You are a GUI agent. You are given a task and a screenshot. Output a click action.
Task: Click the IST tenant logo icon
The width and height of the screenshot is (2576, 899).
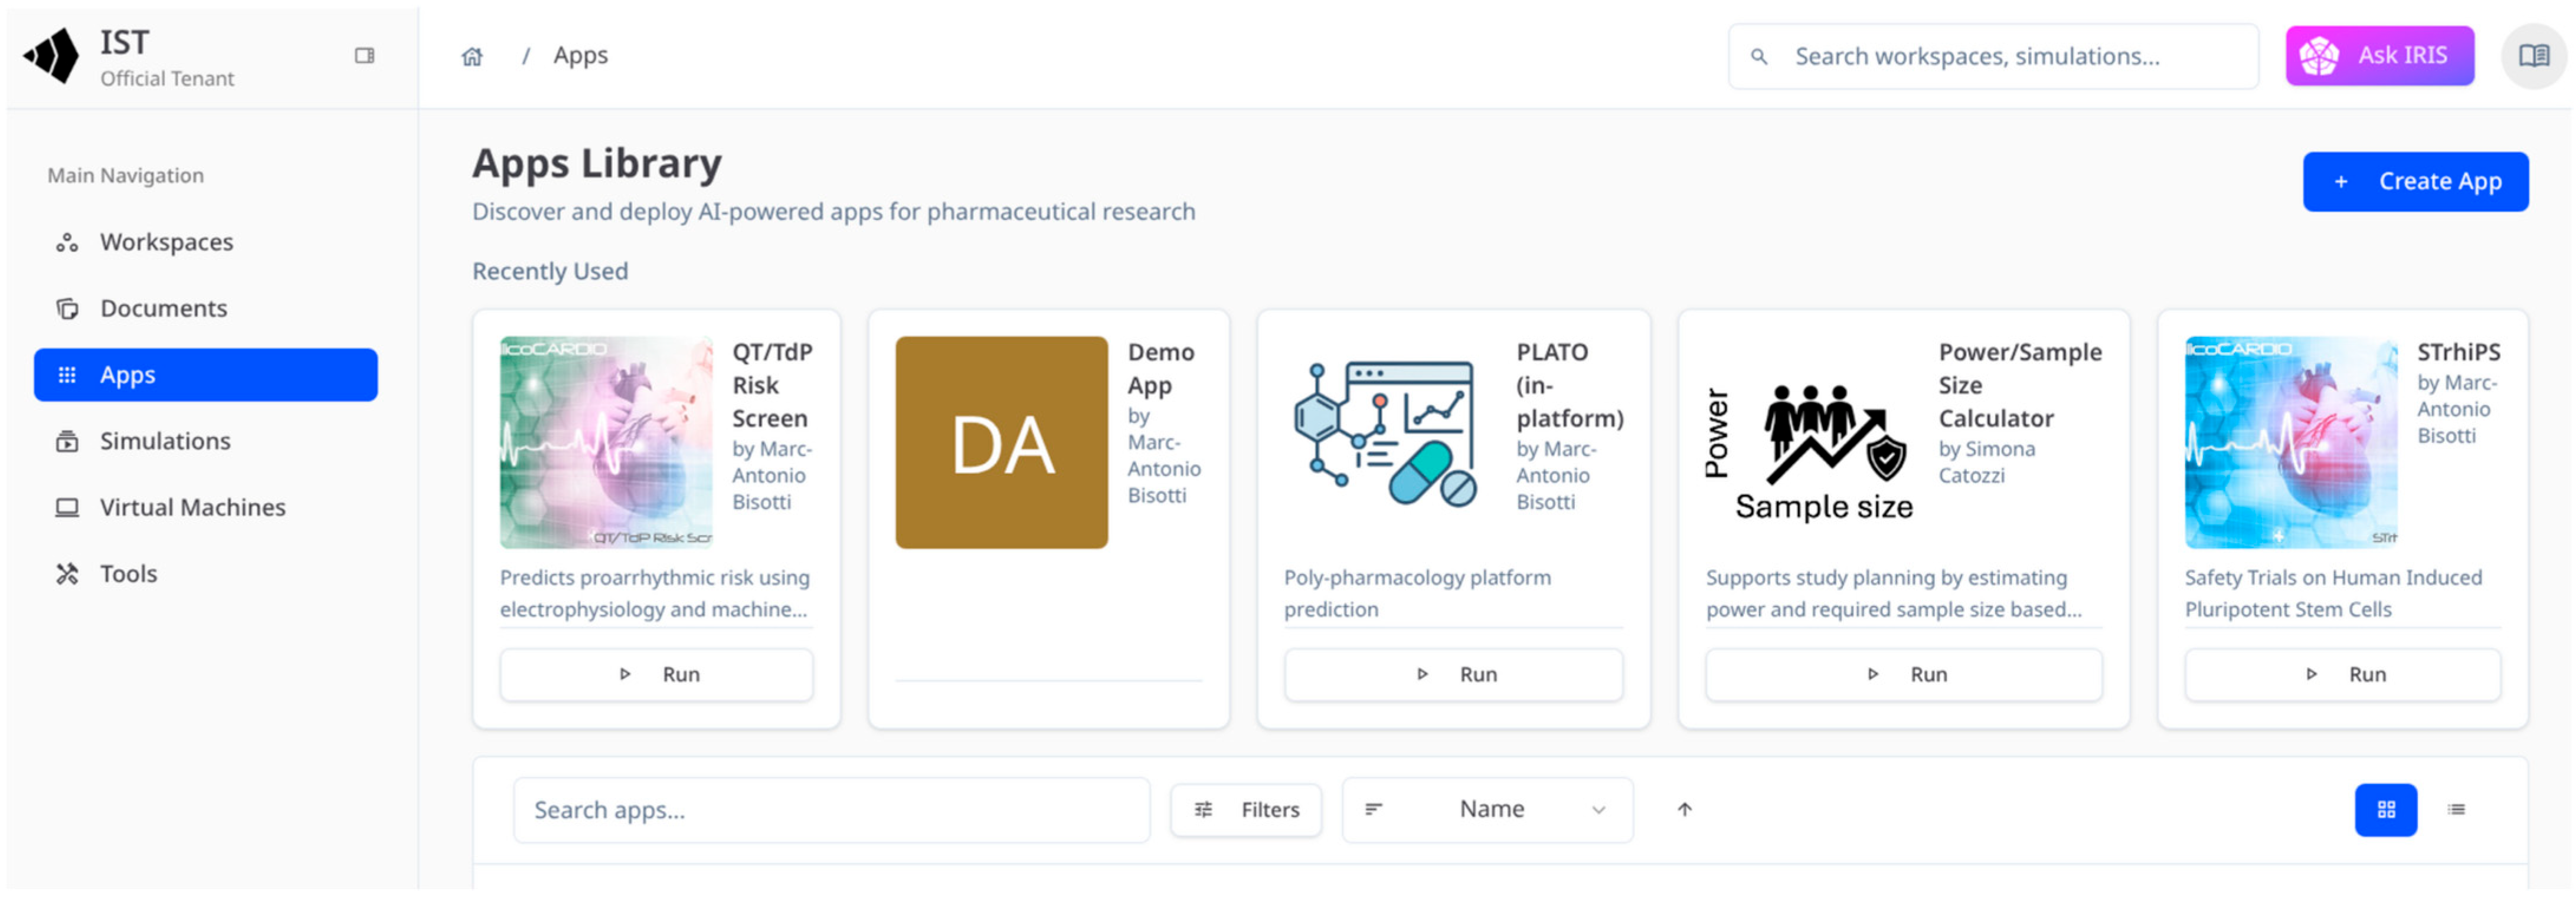pyautogui.click(x=52, y=56)
